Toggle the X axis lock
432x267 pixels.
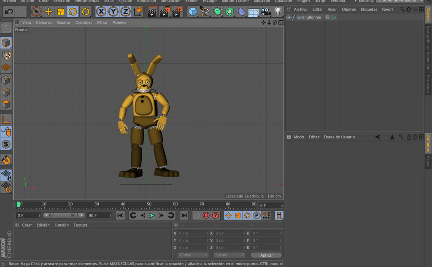pyautogui.click(x=101, y=11)
